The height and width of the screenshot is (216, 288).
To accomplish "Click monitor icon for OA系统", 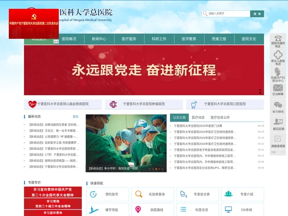I will 228,210.
